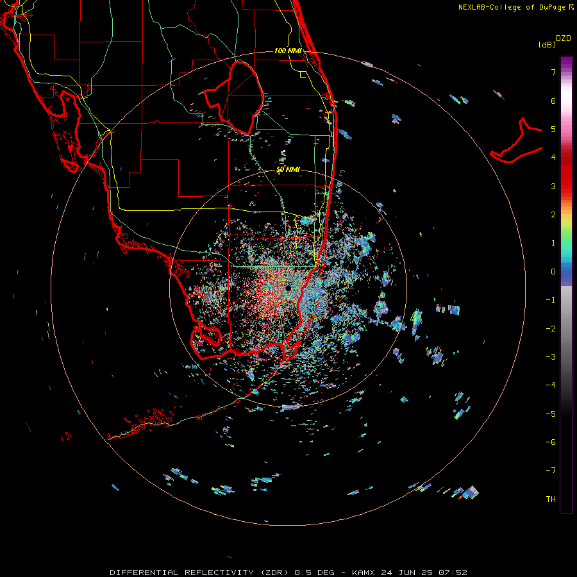
Task: Click the 100 NMI range ring label
Action: 288,51
